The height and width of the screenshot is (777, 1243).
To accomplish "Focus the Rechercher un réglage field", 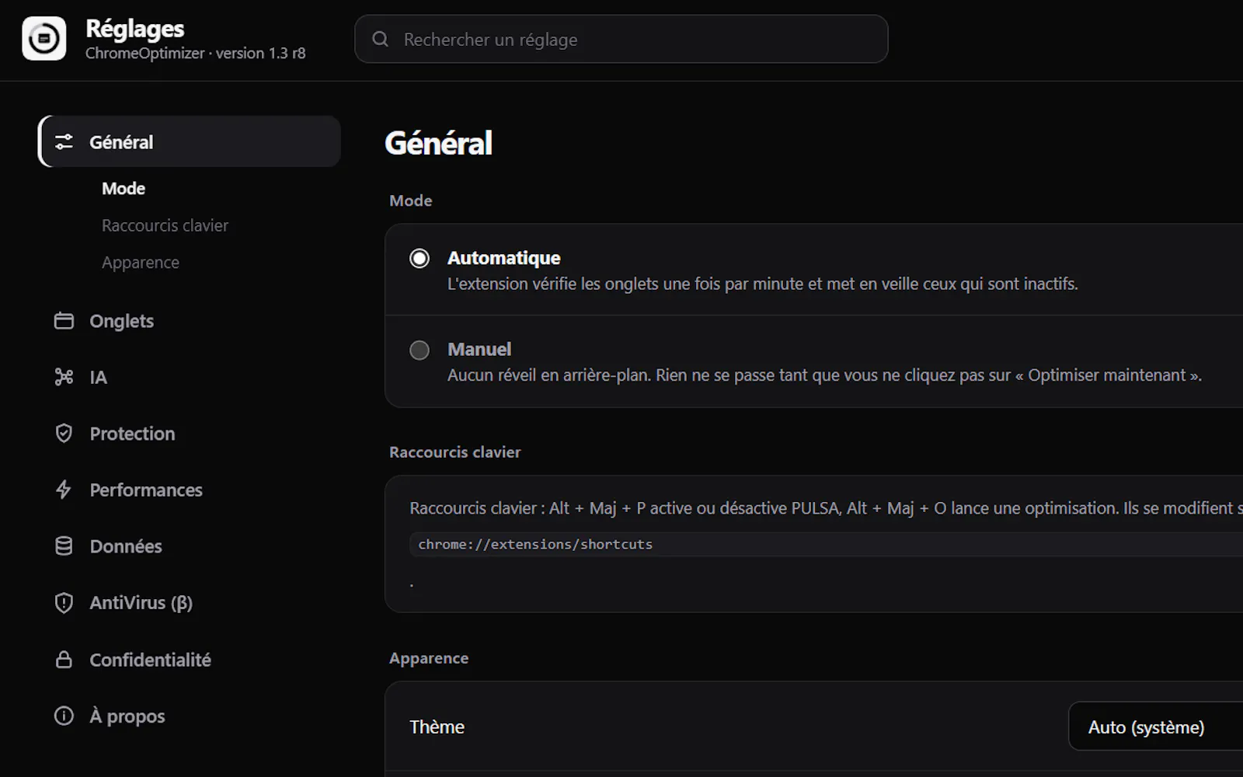I will pos(621,39).
